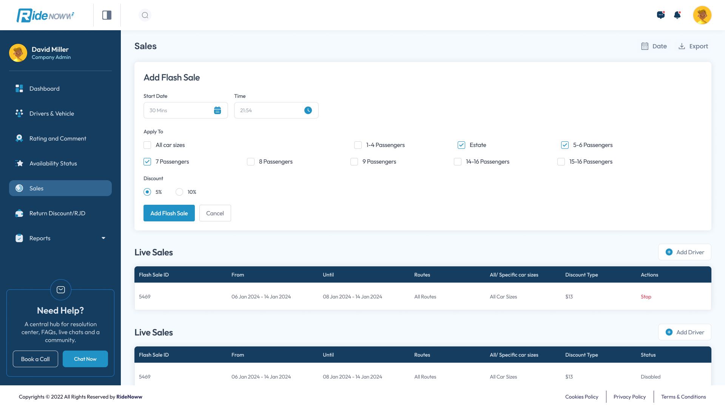This screenshot has width=725, height=408.
Task: Click the Export button
Action: 693,46
